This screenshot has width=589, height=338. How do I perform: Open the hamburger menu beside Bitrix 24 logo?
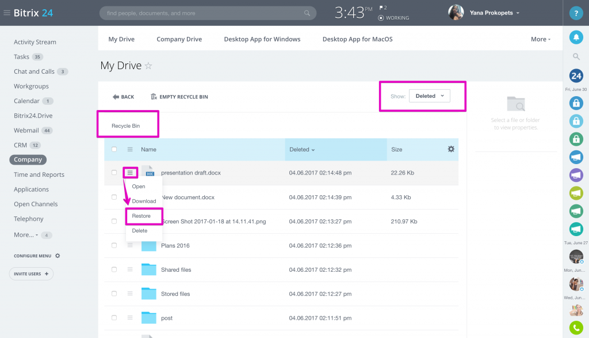pos(7,13)
